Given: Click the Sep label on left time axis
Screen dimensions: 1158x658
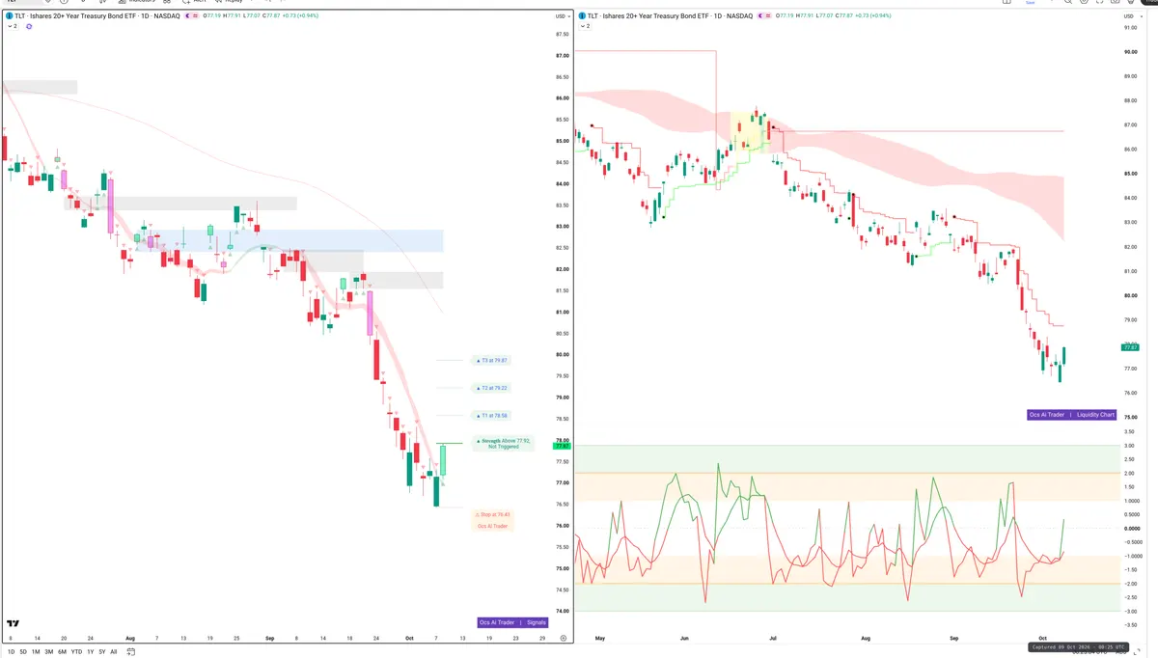Looking at the screenshot, I should click(269, 639).
